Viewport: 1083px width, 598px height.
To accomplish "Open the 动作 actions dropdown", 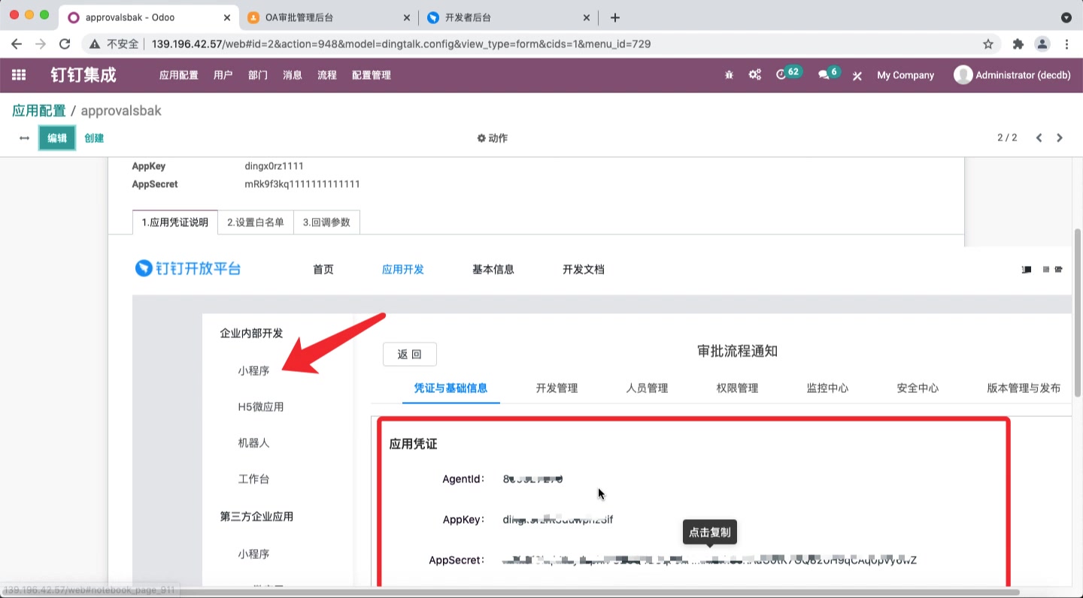I will (x=493, y=138).
